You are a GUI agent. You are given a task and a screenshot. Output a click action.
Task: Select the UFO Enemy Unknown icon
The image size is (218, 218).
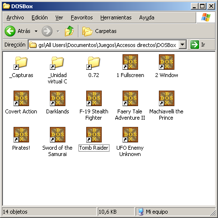point(130,135)
